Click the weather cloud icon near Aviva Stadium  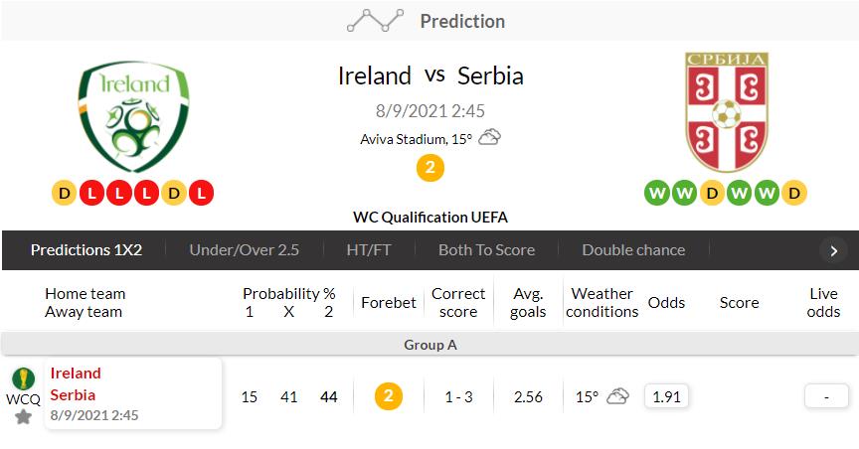click(489, 138)
